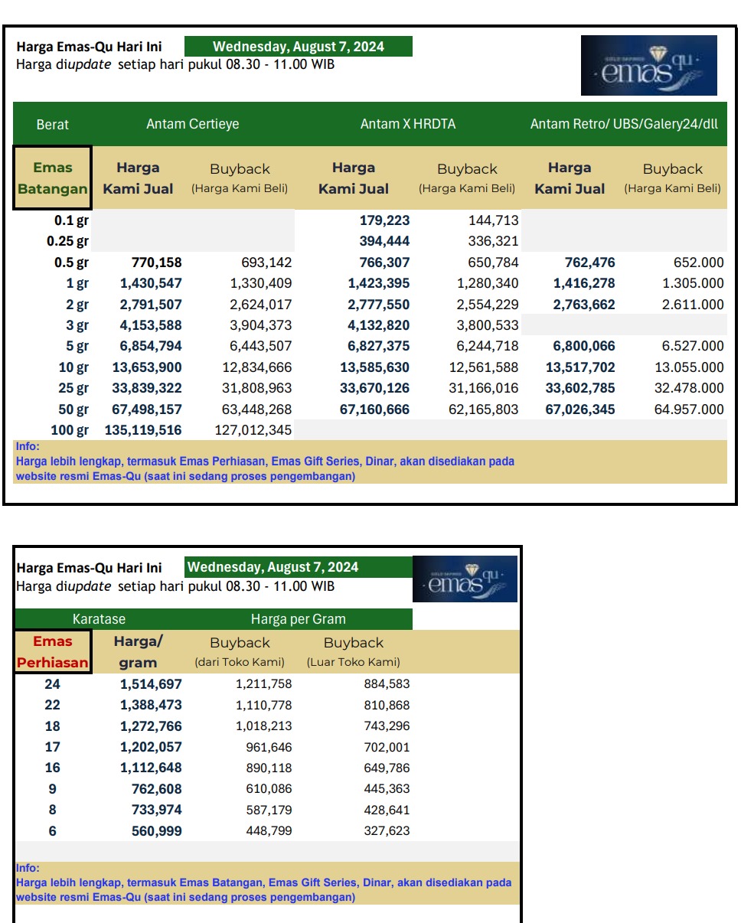Click the buyback value 6.527.000
The height and width of the screenshot is (923, 741).
pyautogui.click(x=693, y=346)
